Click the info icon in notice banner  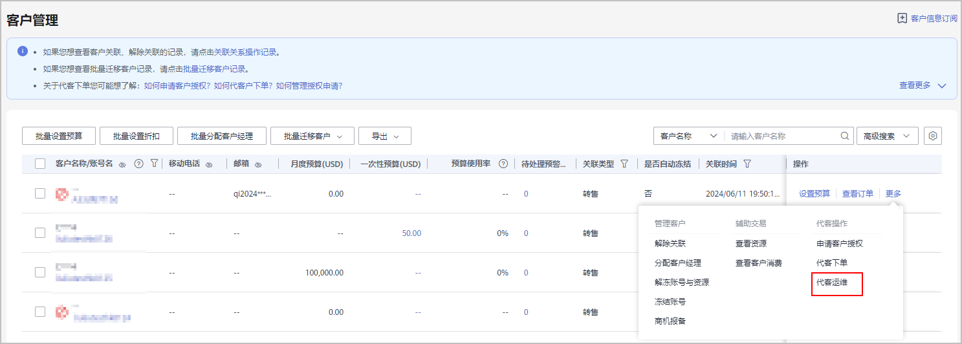pos(23,51)
